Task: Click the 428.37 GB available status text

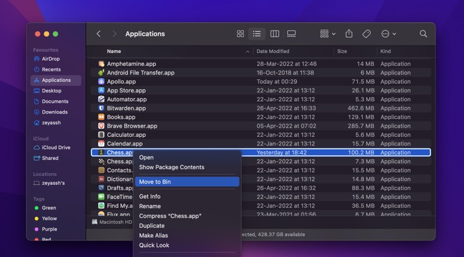Action: tap(281, 235)
